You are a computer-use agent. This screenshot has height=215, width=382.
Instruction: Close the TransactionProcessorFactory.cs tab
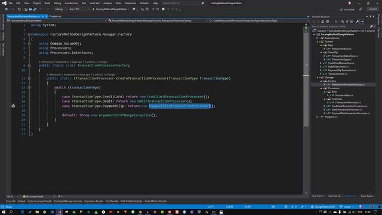[x=47, y=16]
